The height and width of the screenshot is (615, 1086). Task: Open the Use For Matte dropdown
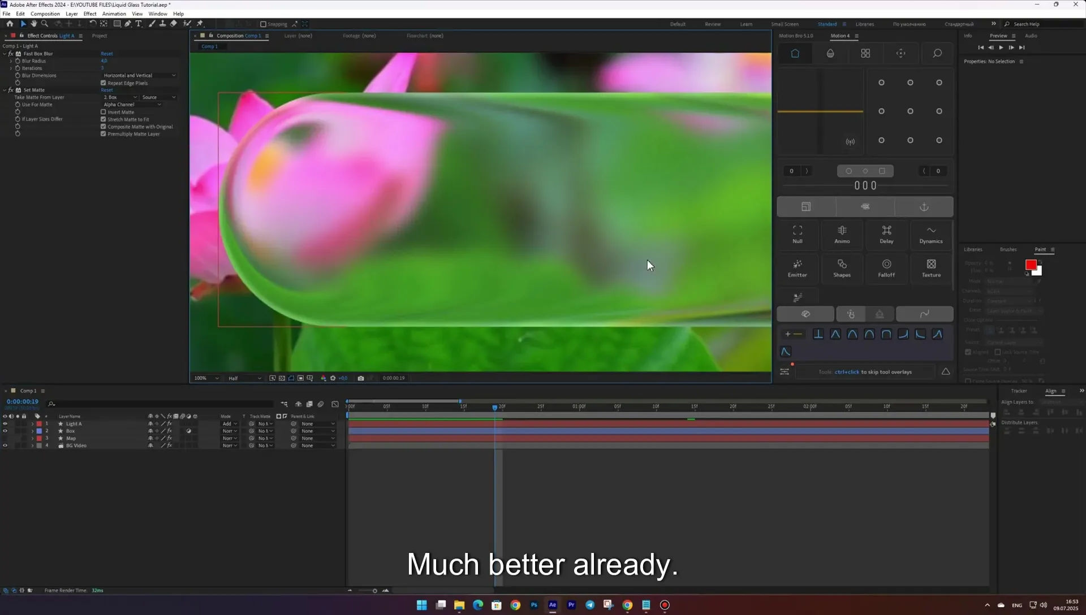(x=132, y=105)
